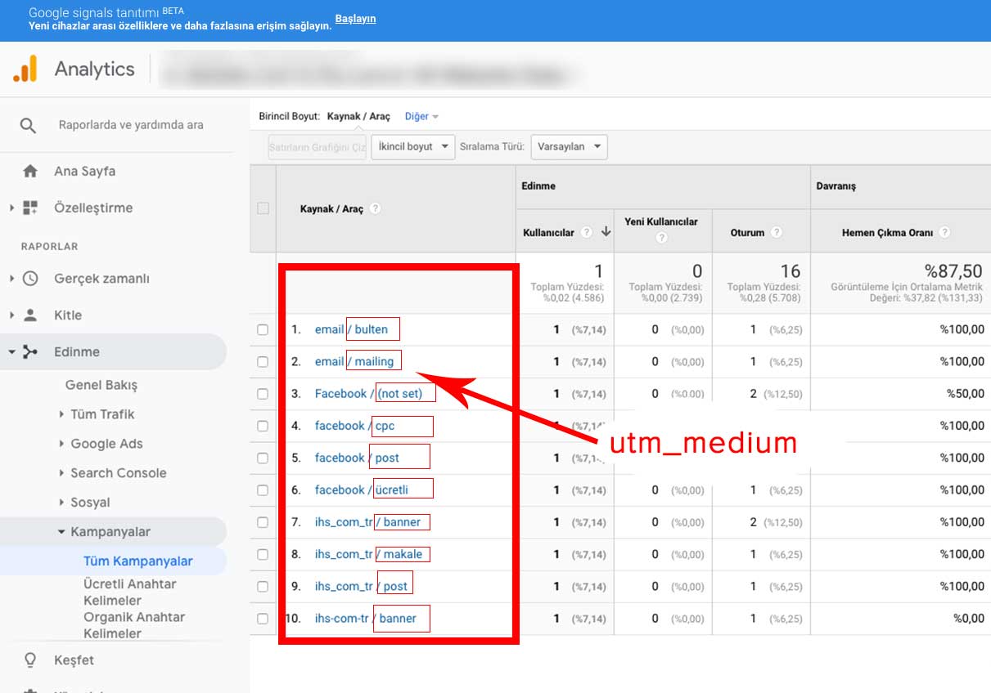Expand the Search Console submenu
The width and height of the screenshot is (991, 693).
click(x=61, y=473)
